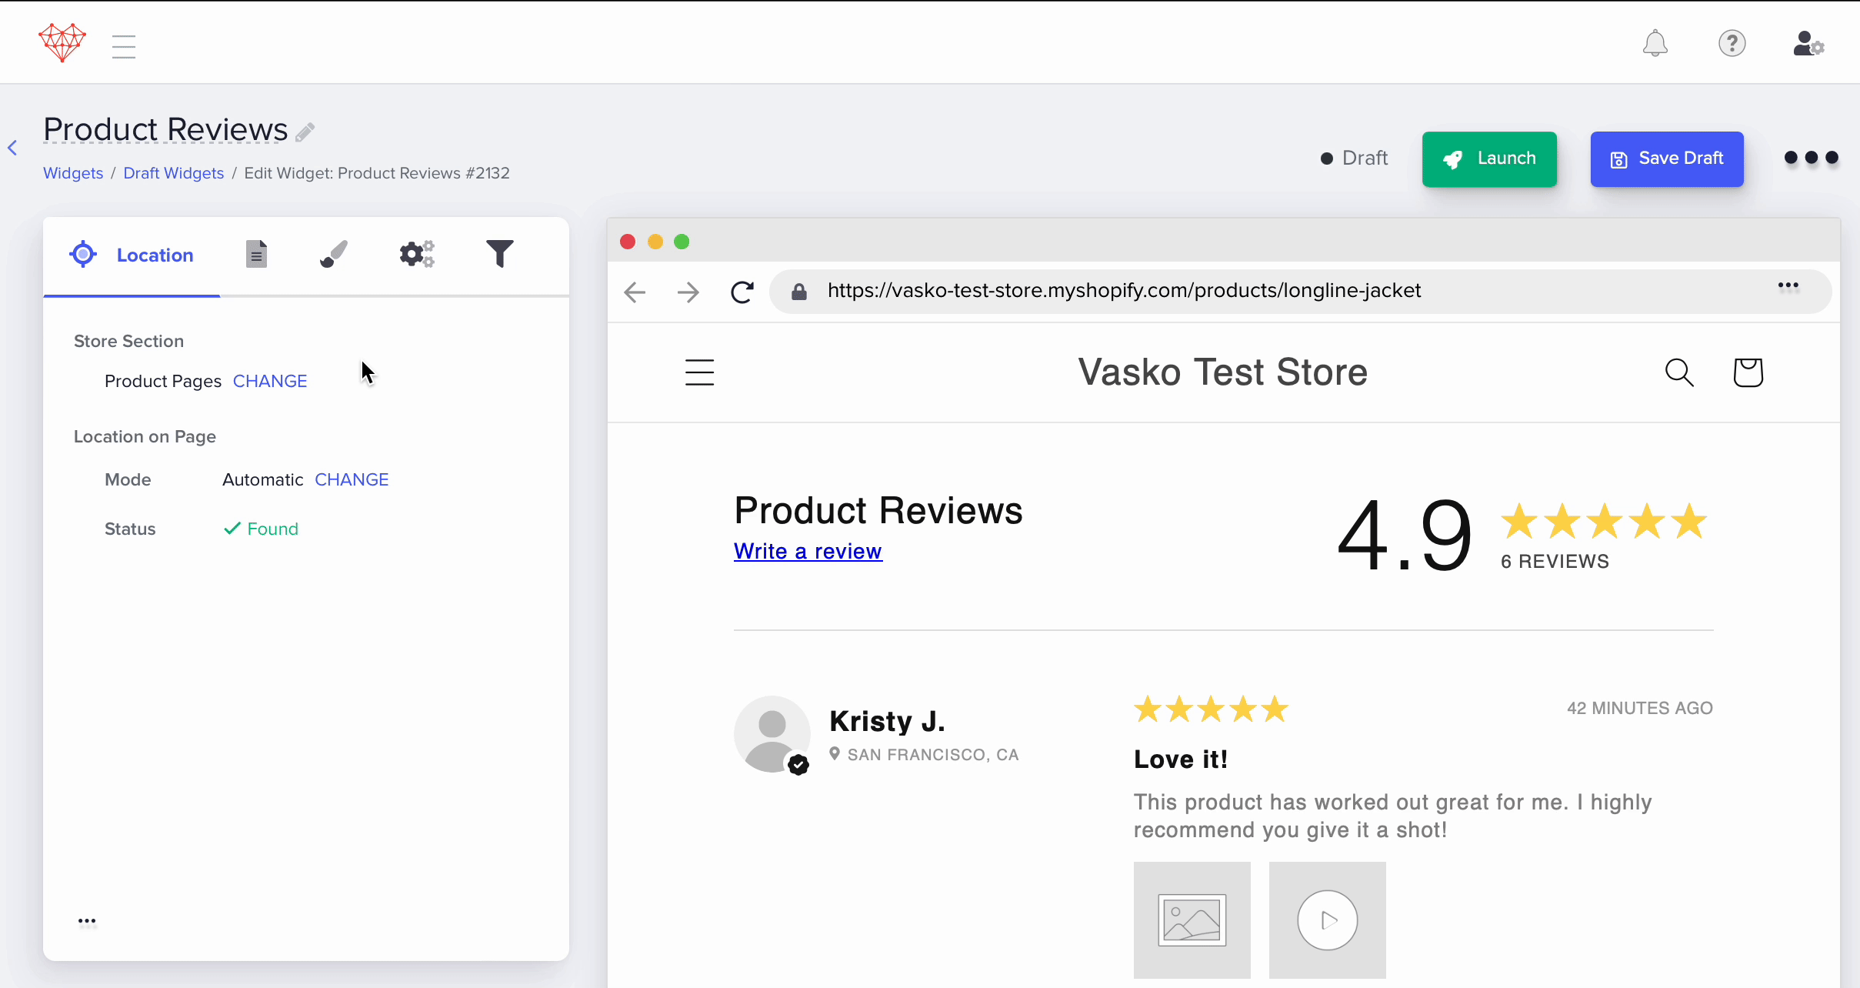Open account settings via the user-gear icon
The width and height of the screenshot is (1860, 988).
coord(1808,44)
